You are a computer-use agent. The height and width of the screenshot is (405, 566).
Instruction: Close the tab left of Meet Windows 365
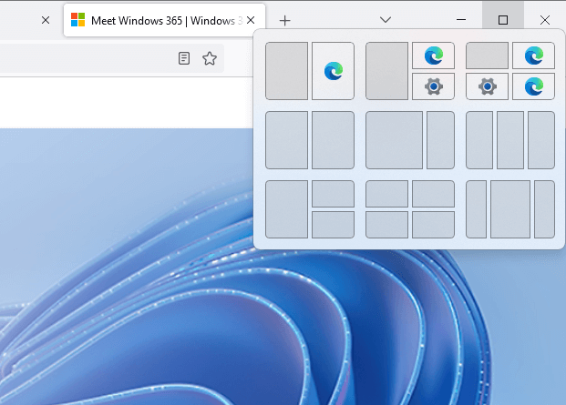tap(46, 20)
